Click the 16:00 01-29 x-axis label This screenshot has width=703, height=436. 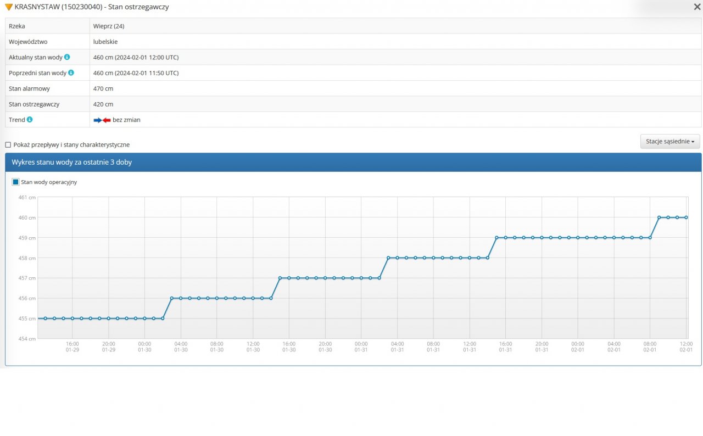72,346
